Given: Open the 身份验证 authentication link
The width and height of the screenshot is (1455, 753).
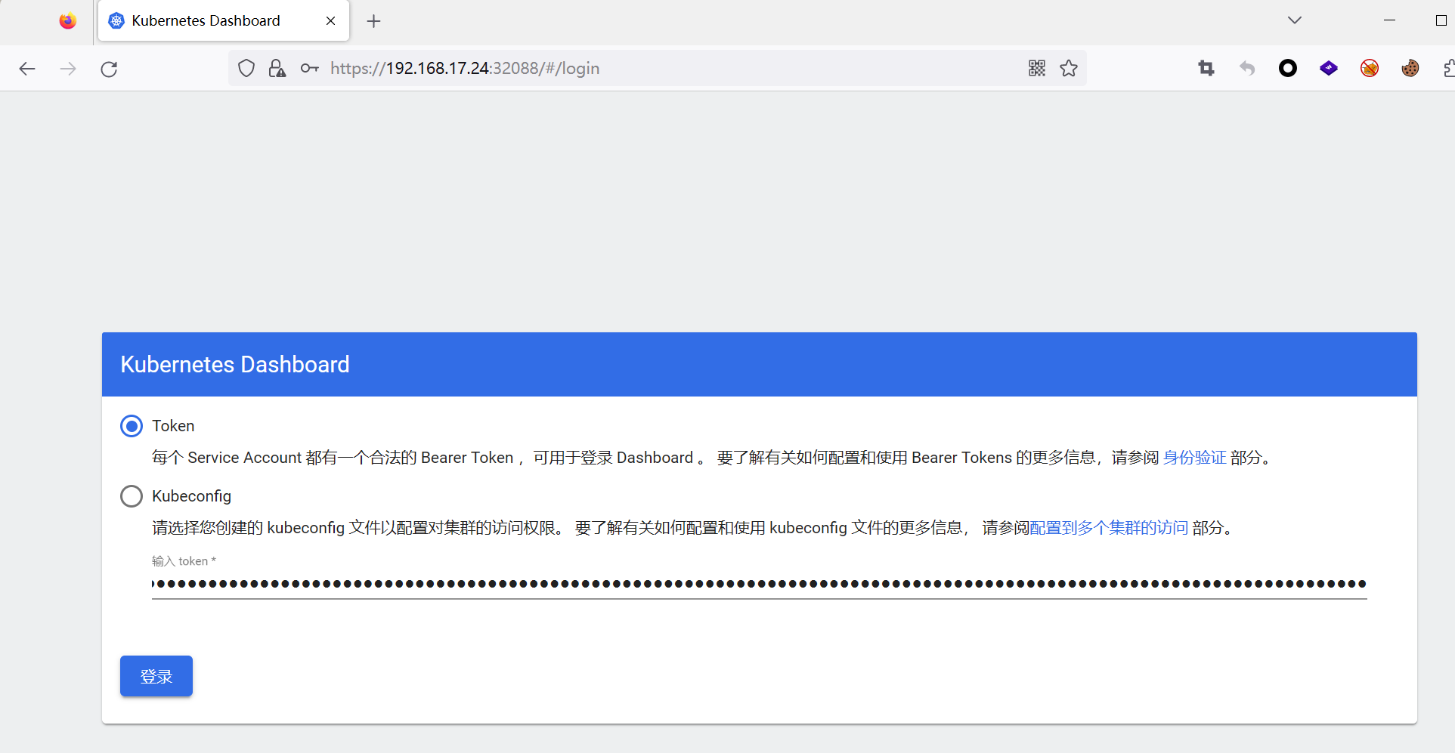Looking at the screenshot, I should (x=1194, y=458).
